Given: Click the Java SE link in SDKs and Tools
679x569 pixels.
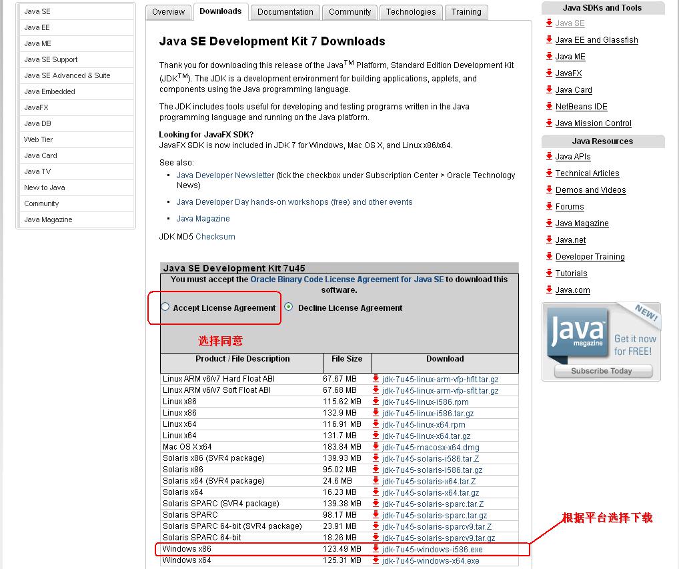Looking at the screenshot, I should (570, 23).
